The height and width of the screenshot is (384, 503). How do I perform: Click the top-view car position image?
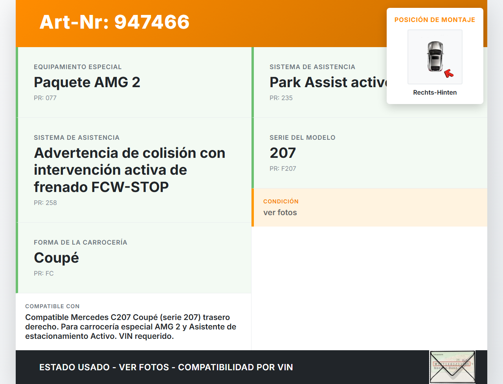point(435,57)
